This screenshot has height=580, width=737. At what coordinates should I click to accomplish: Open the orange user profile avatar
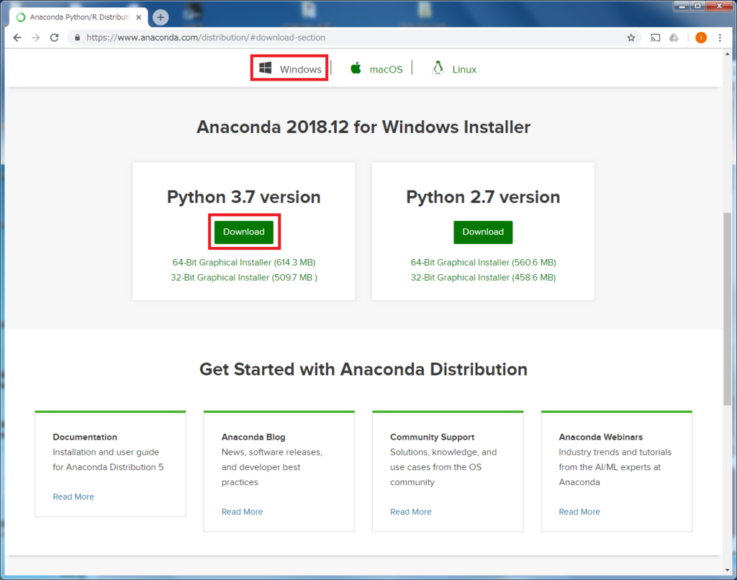tap(701, 37)
